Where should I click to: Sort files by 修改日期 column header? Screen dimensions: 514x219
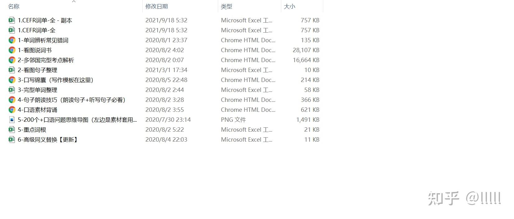[157, 6]
